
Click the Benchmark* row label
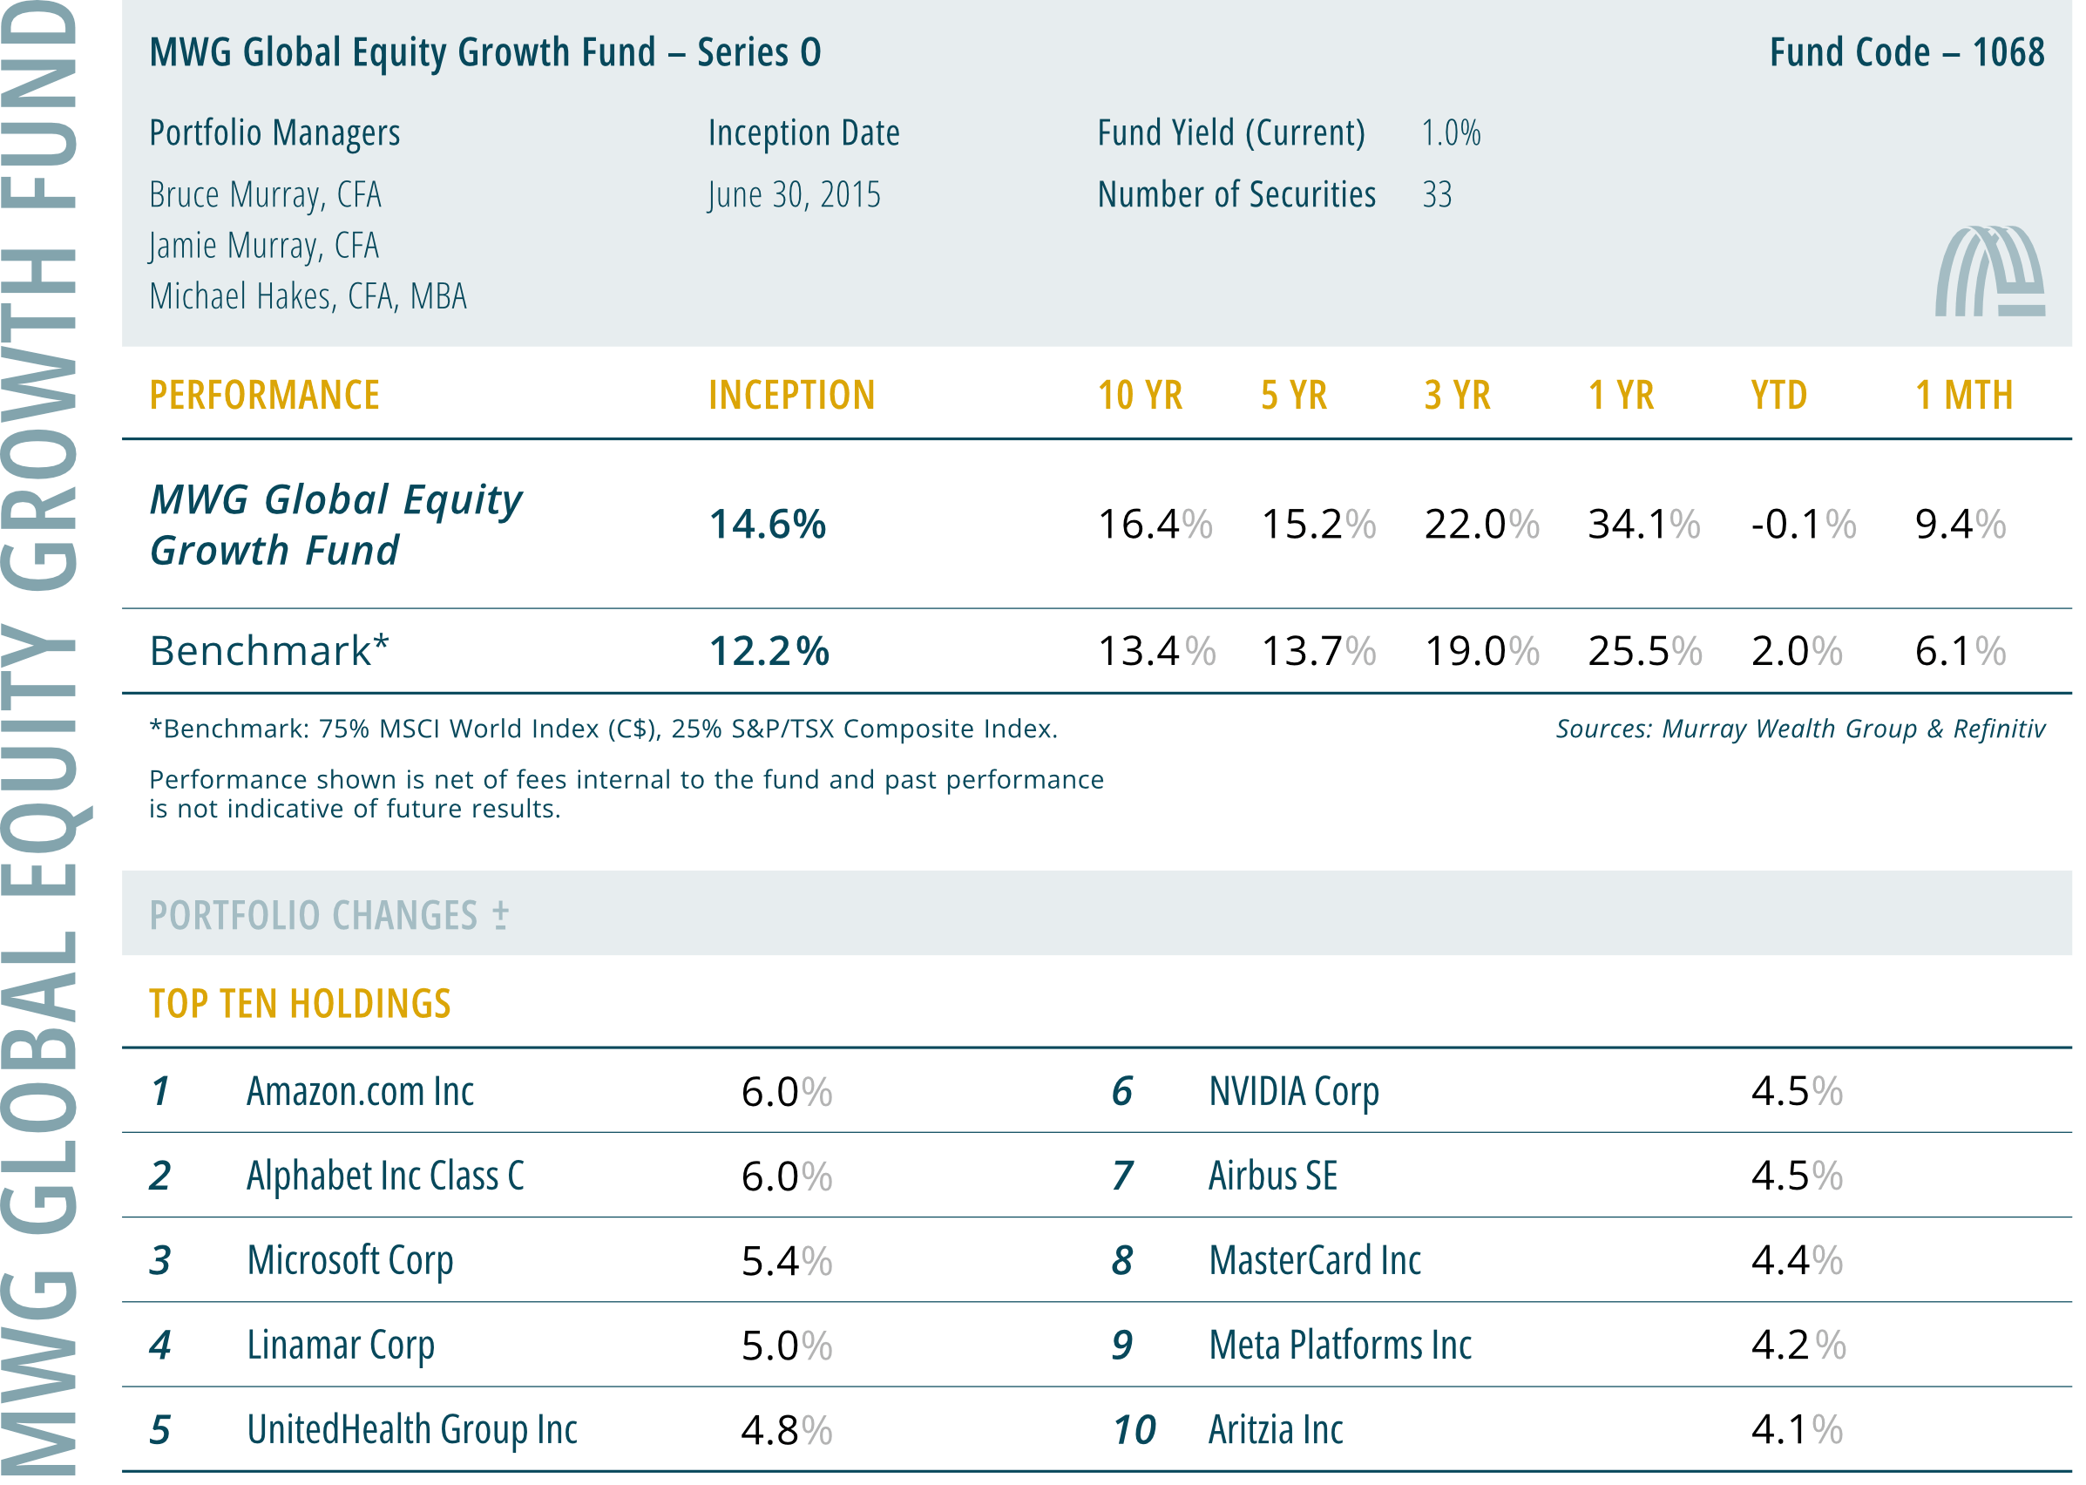(269, 650)
